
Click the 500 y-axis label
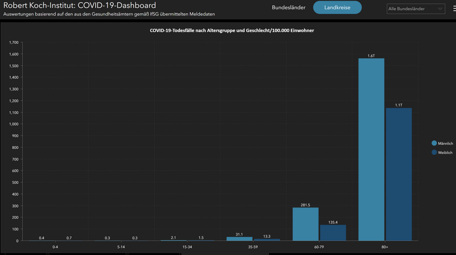coord(15,183)
